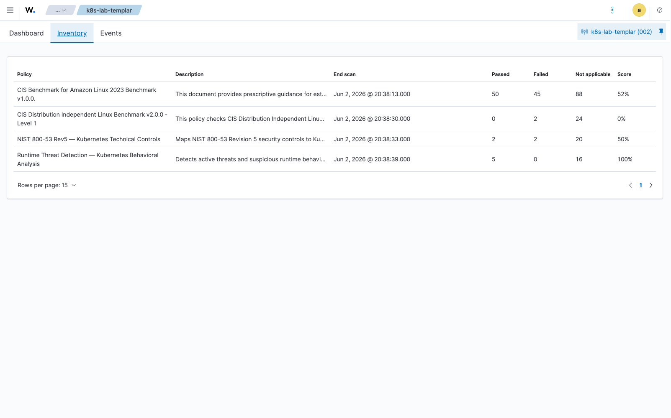Click the 0% score cell

click(x=621, y=119)
